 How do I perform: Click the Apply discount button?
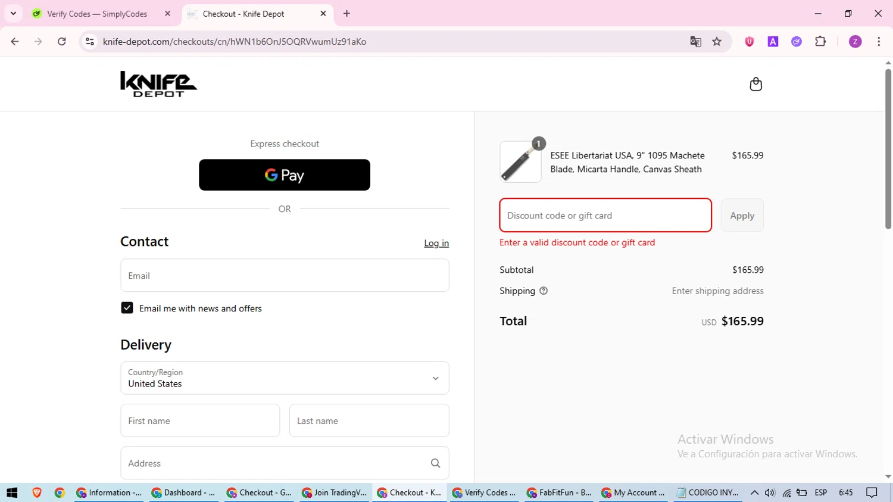tap(742, 216)
